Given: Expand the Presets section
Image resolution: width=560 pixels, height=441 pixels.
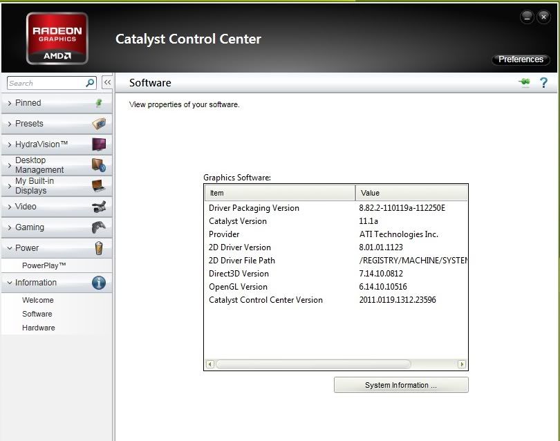Looking at the screenshot, I should click(x=57, y=124).
